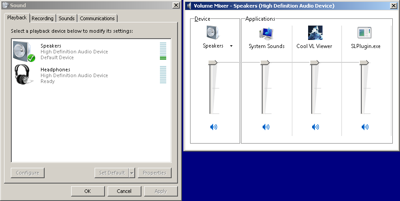Mute SLPlugin.exe audio

click(365, 127)
